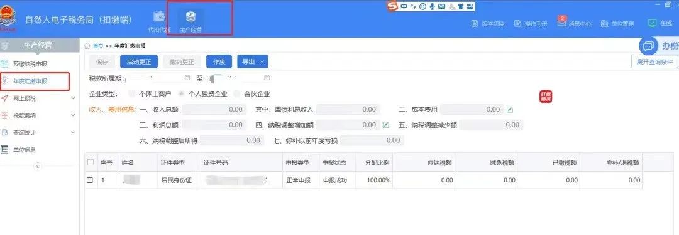Click the edit icon beside 纳税调整增加额

386,125
